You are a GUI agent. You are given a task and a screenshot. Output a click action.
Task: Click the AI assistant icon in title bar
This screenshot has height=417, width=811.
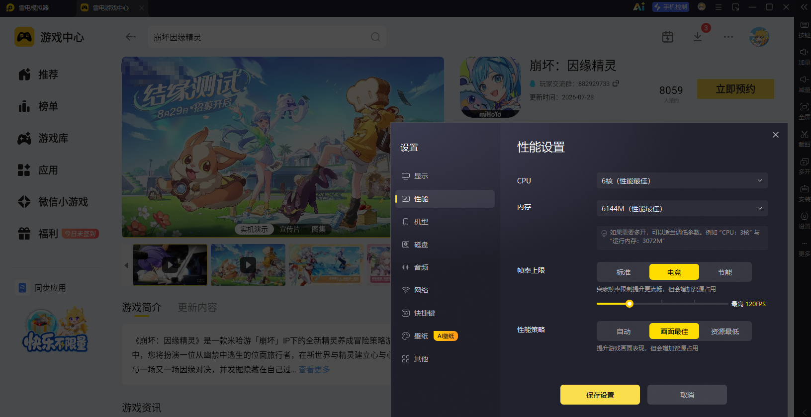coord(639,7)
